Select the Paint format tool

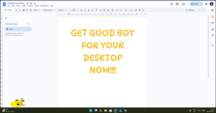coord(31,10)
